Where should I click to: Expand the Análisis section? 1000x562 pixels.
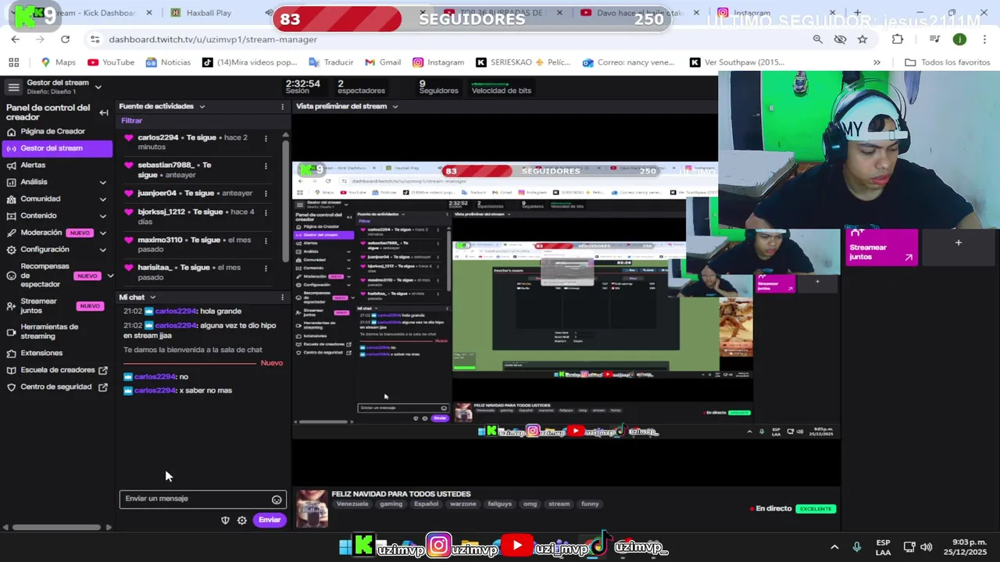pyautogui.click(x=102, y=183)
